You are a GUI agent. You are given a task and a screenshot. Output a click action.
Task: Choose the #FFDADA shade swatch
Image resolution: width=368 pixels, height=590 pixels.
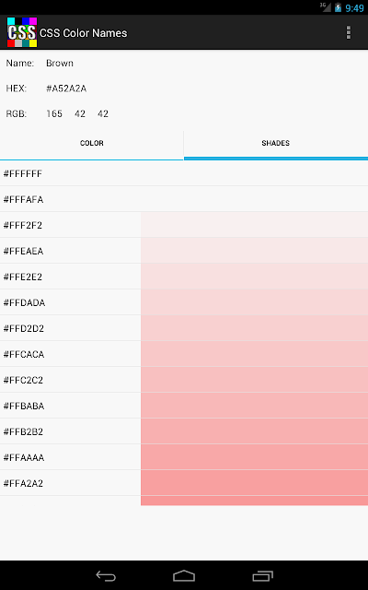[x=254, y=302]
